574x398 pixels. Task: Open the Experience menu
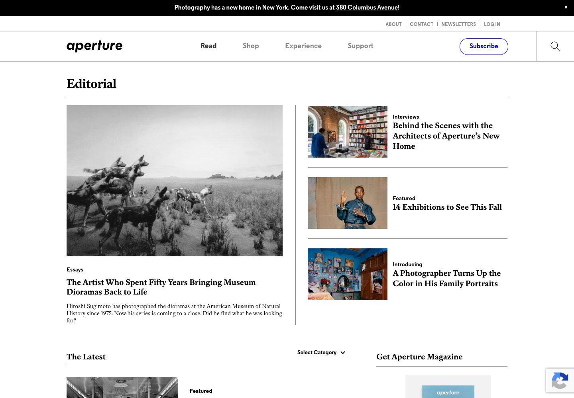[303, 46]
